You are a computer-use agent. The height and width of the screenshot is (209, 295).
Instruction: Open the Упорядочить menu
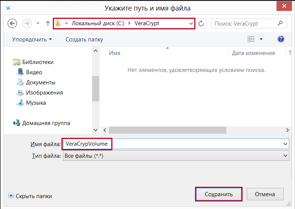tap(32, 40)
